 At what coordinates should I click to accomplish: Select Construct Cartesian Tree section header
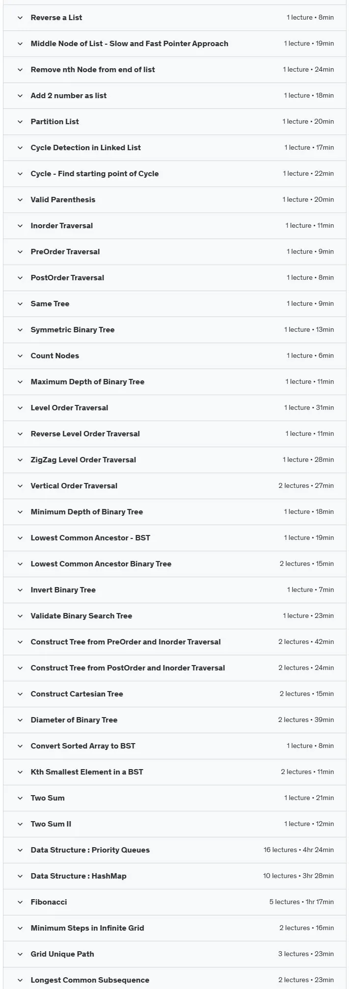click(x=175, y=694)
